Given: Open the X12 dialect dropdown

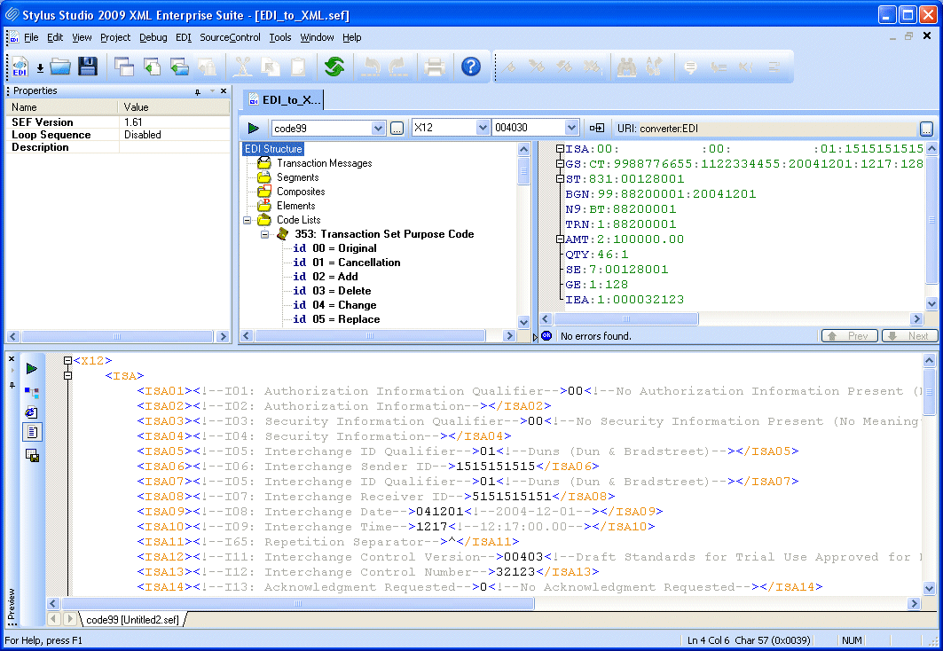Looking at the screenshot, I should click(483, 128).
